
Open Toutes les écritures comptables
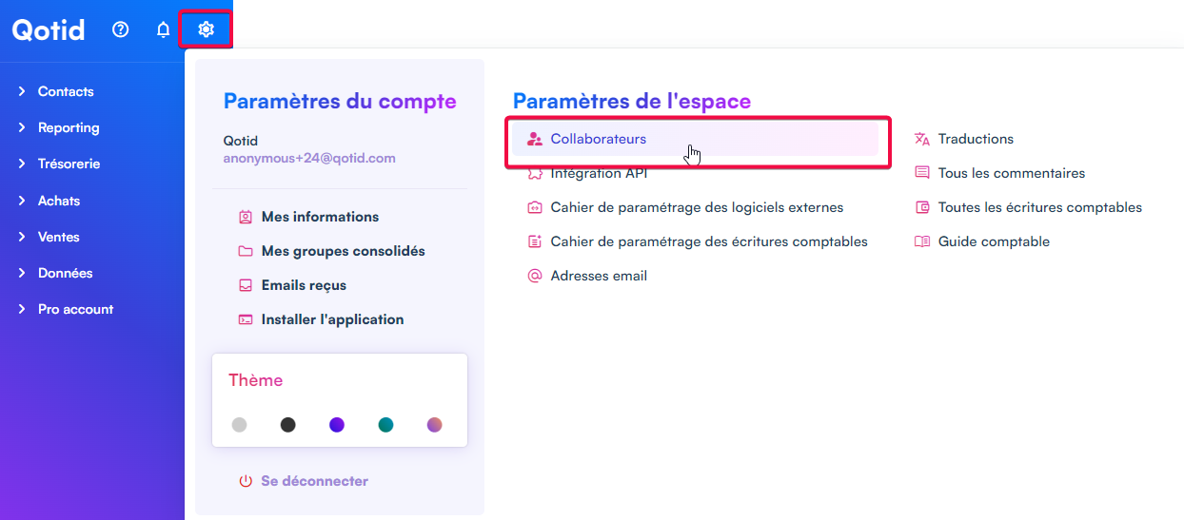pos(1039,207)
